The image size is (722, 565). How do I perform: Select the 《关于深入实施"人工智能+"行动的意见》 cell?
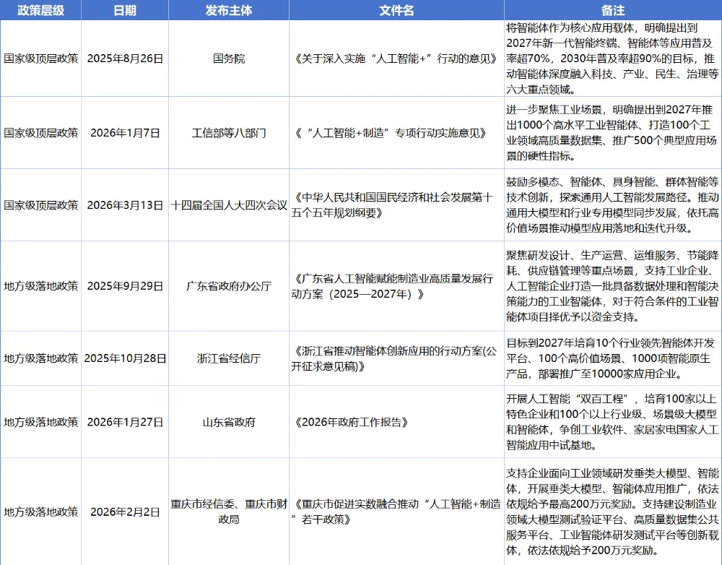coord(396,59)
